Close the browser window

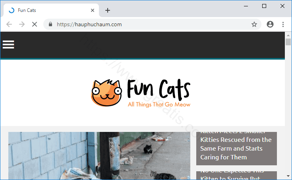tap(282, 6)
